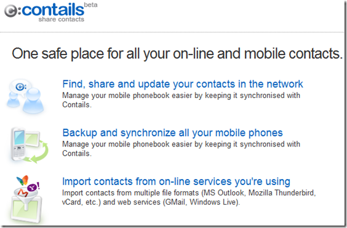Click the 'One safe place' headline
The height and width of the screenshot is (228, 347).
pos(177,53)
